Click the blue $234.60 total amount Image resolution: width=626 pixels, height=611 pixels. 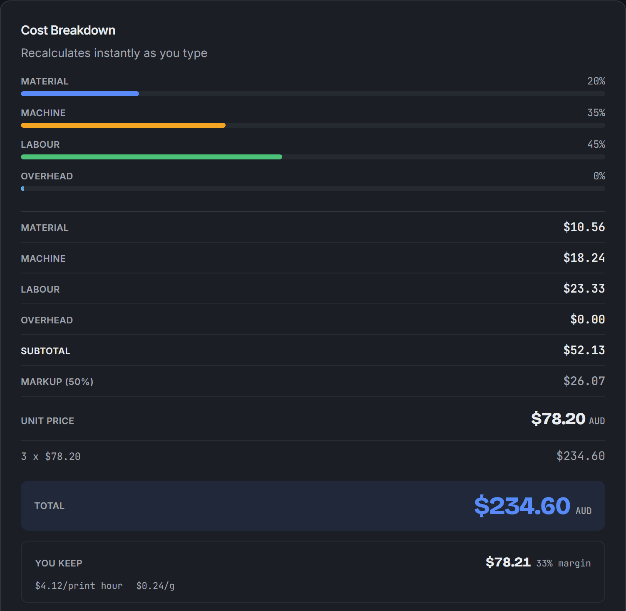point(522,506)
